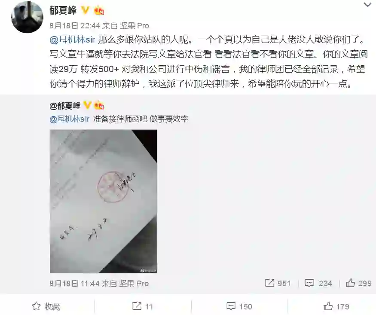The height and width of the screenshot is (315, 376).
Task: Click the gold V verification badge at top
Action: (86, 11)
